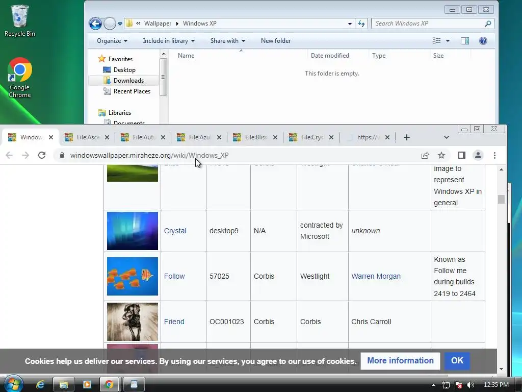Image resolution: width=522 pixels, height=392 pixels.
Task: Click the volume speaker tray icon
Action: [x=471, y=385]
